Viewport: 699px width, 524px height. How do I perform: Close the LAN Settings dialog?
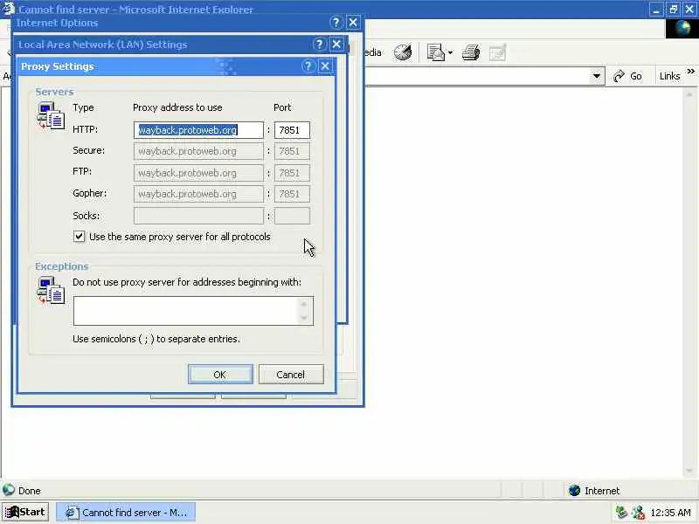click(336, 45)
